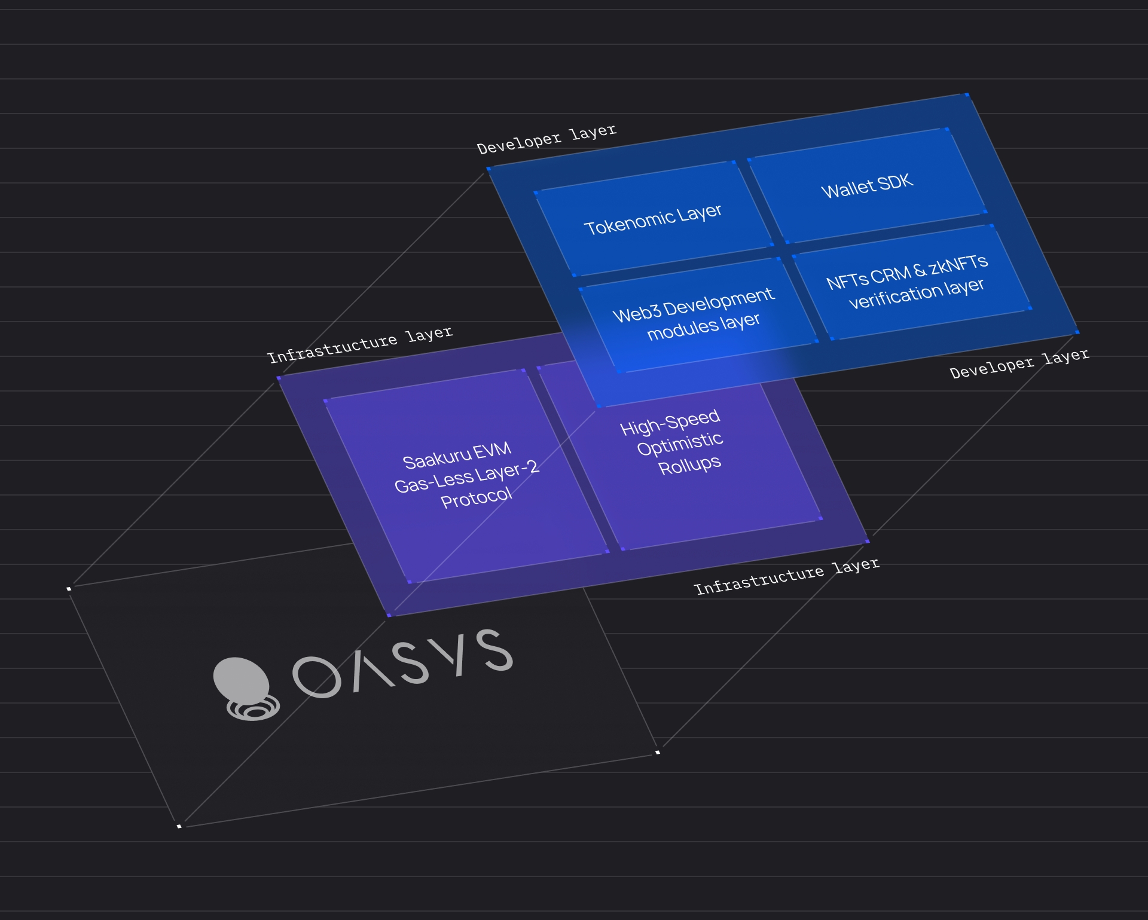The width and height of the screenshot is (1148, 920).
Task: Click the OASYS wordmark text
Action: pos(402,665)
